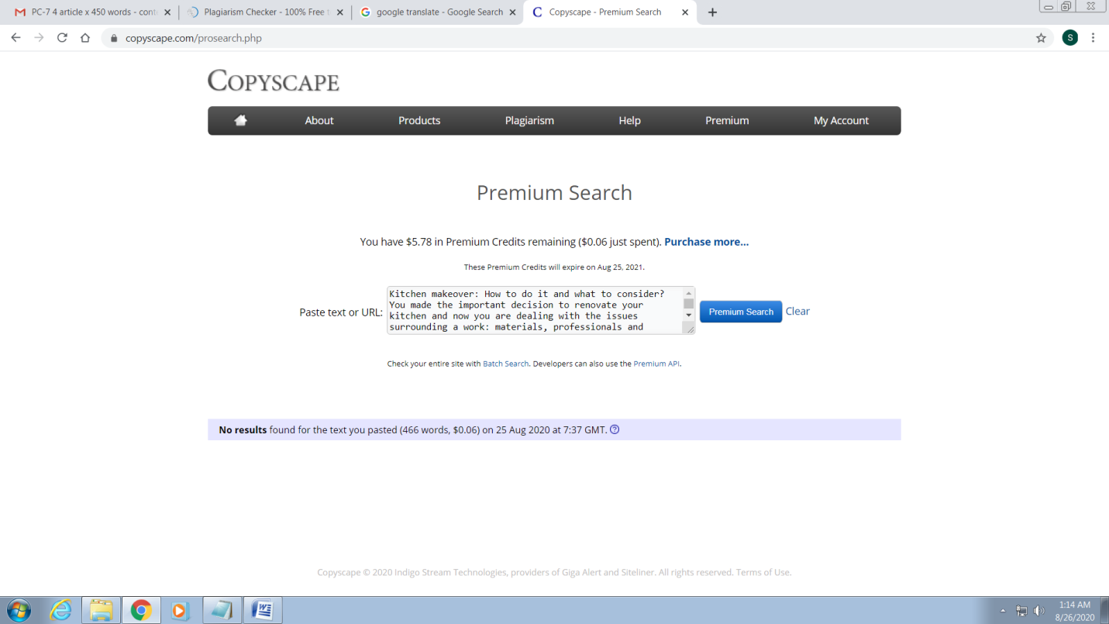Reload the page with the refresh icon

click(x=62, y=38)
